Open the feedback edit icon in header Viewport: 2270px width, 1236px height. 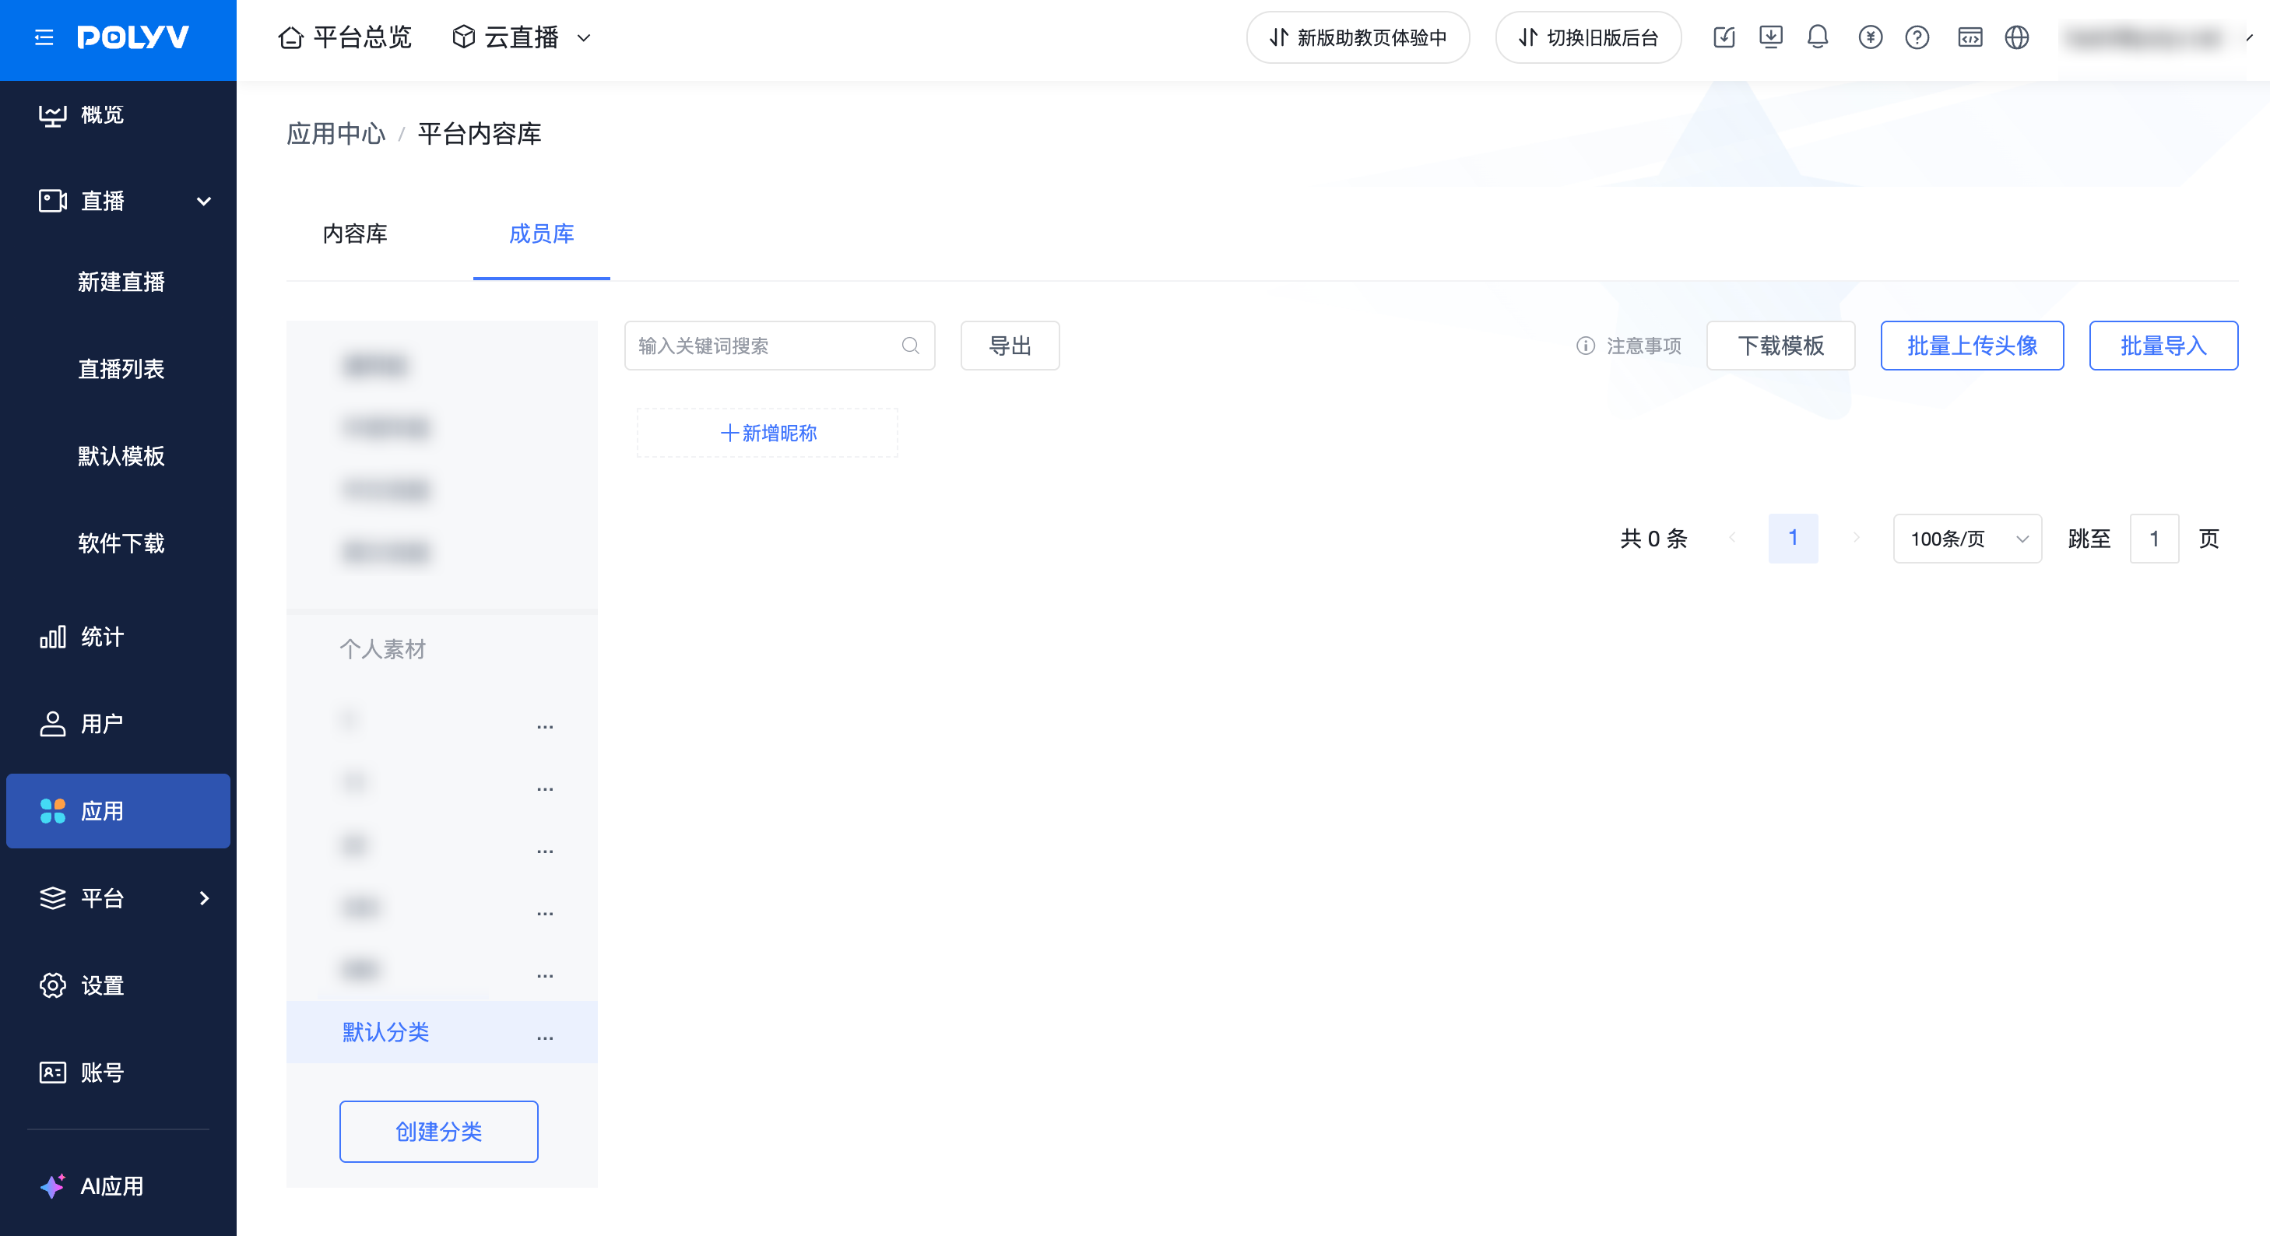pyautogui.click(x=1724, y=37)
